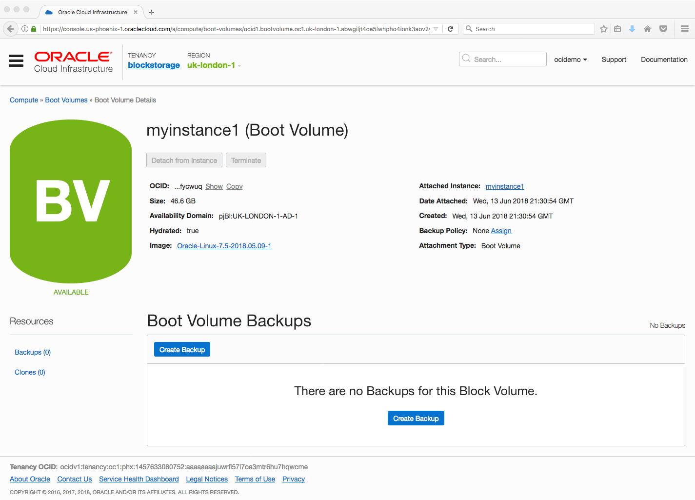This screenshot has width=695, height=500.
Task: Assign a backup policy
Action: click(501, 231)
